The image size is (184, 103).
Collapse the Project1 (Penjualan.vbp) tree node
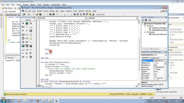[143, 23]
